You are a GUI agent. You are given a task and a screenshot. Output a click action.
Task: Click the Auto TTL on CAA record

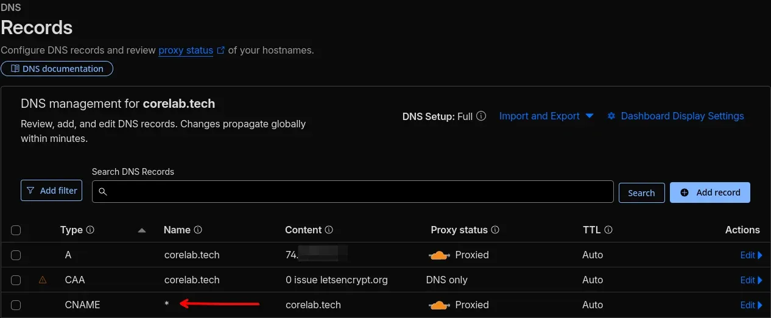click(x=593, y=280)
